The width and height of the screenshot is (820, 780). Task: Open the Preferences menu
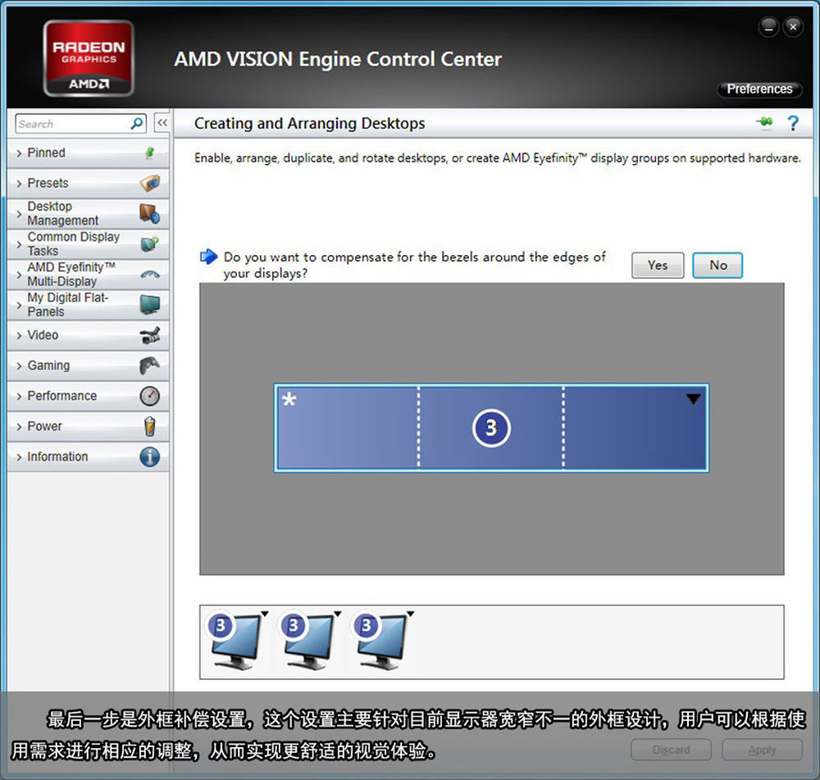[759, 89]
